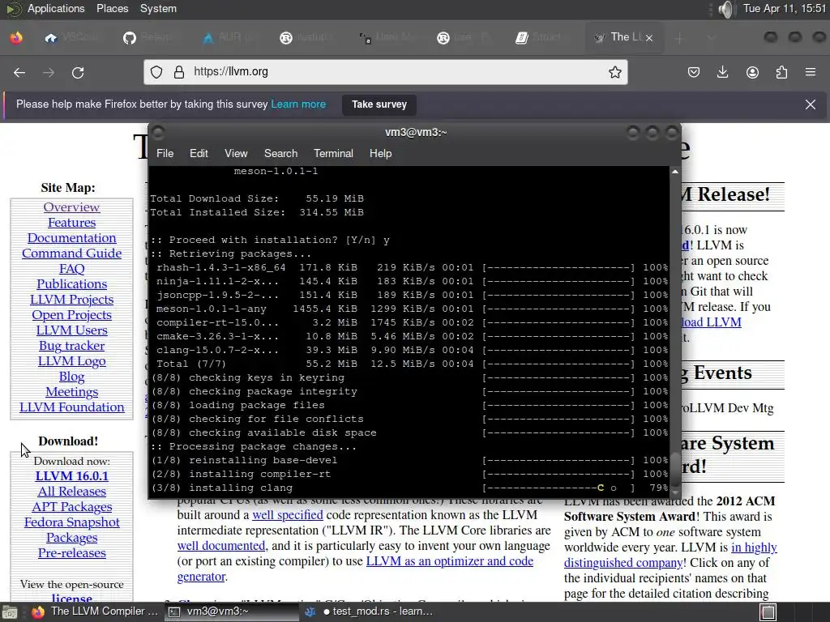Image resolution: width=830 pixels, height=622 pixels.
Task: Open the terminal View menu
Action: coord(236,153)
